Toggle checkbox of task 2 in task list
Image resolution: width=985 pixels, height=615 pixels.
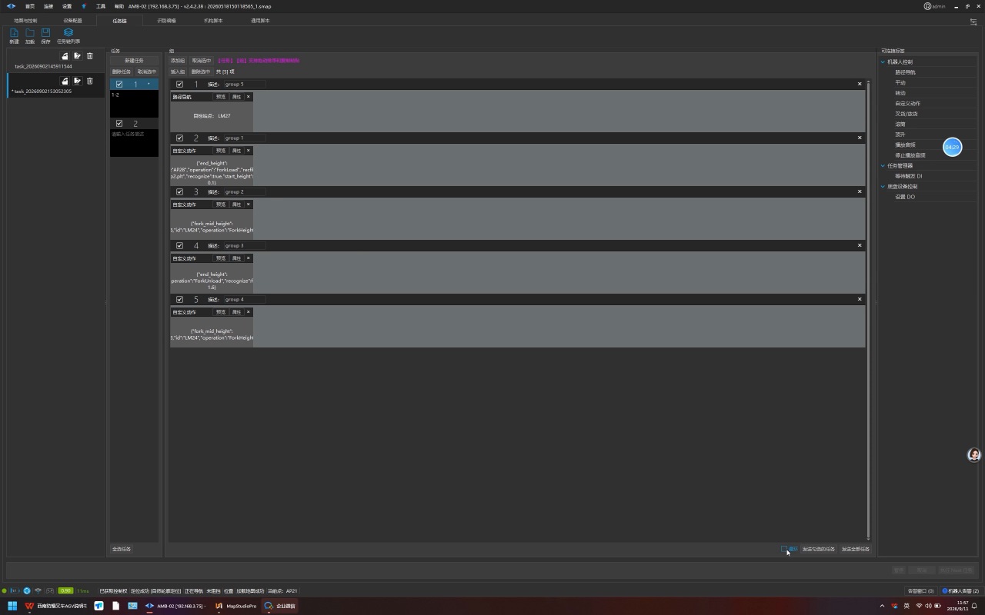click(119, 123)
